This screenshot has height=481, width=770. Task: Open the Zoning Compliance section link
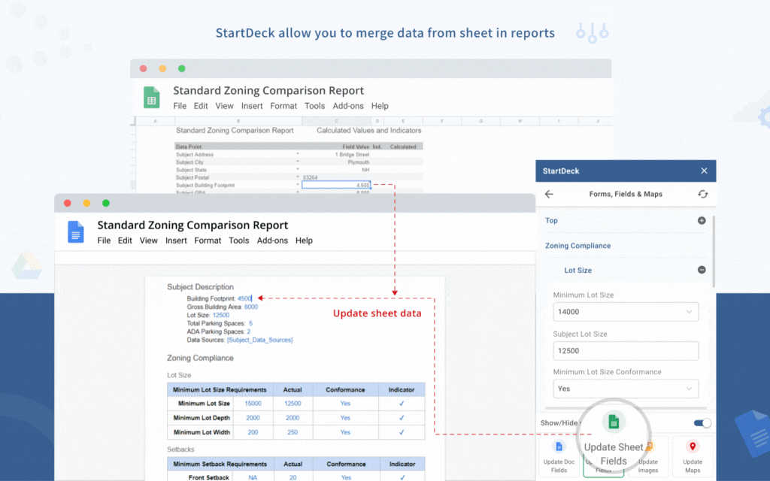(x=578, y=246)
